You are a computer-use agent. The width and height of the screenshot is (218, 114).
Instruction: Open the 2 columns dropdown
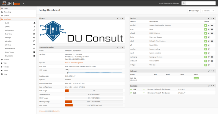pyautogui.click(x=208, y=10)
